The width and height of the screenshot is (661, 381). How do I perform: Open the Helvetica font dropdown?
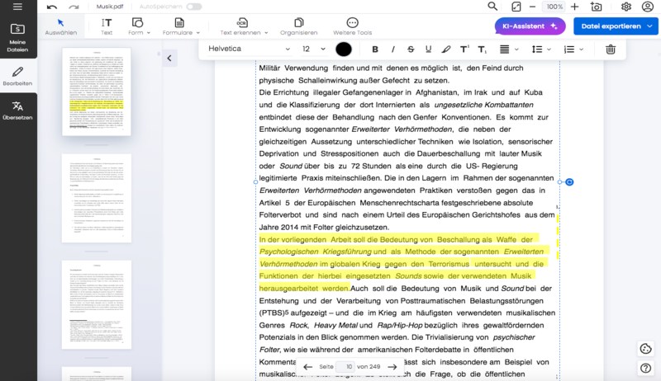249,49
